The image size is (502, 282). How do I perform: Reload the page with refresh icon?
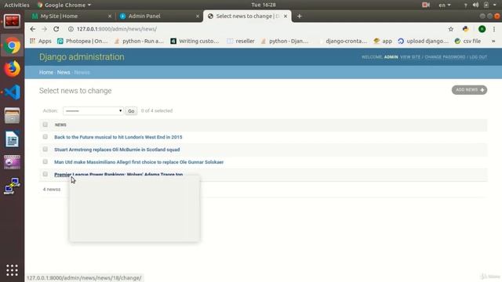pos(56,29)
